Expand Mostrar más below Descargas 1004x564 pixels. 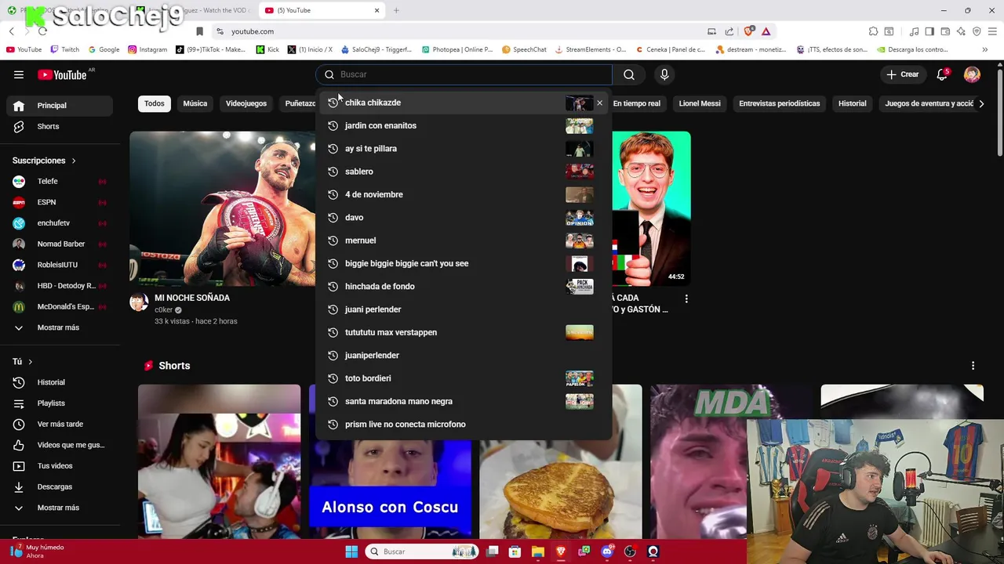(60, 508)
